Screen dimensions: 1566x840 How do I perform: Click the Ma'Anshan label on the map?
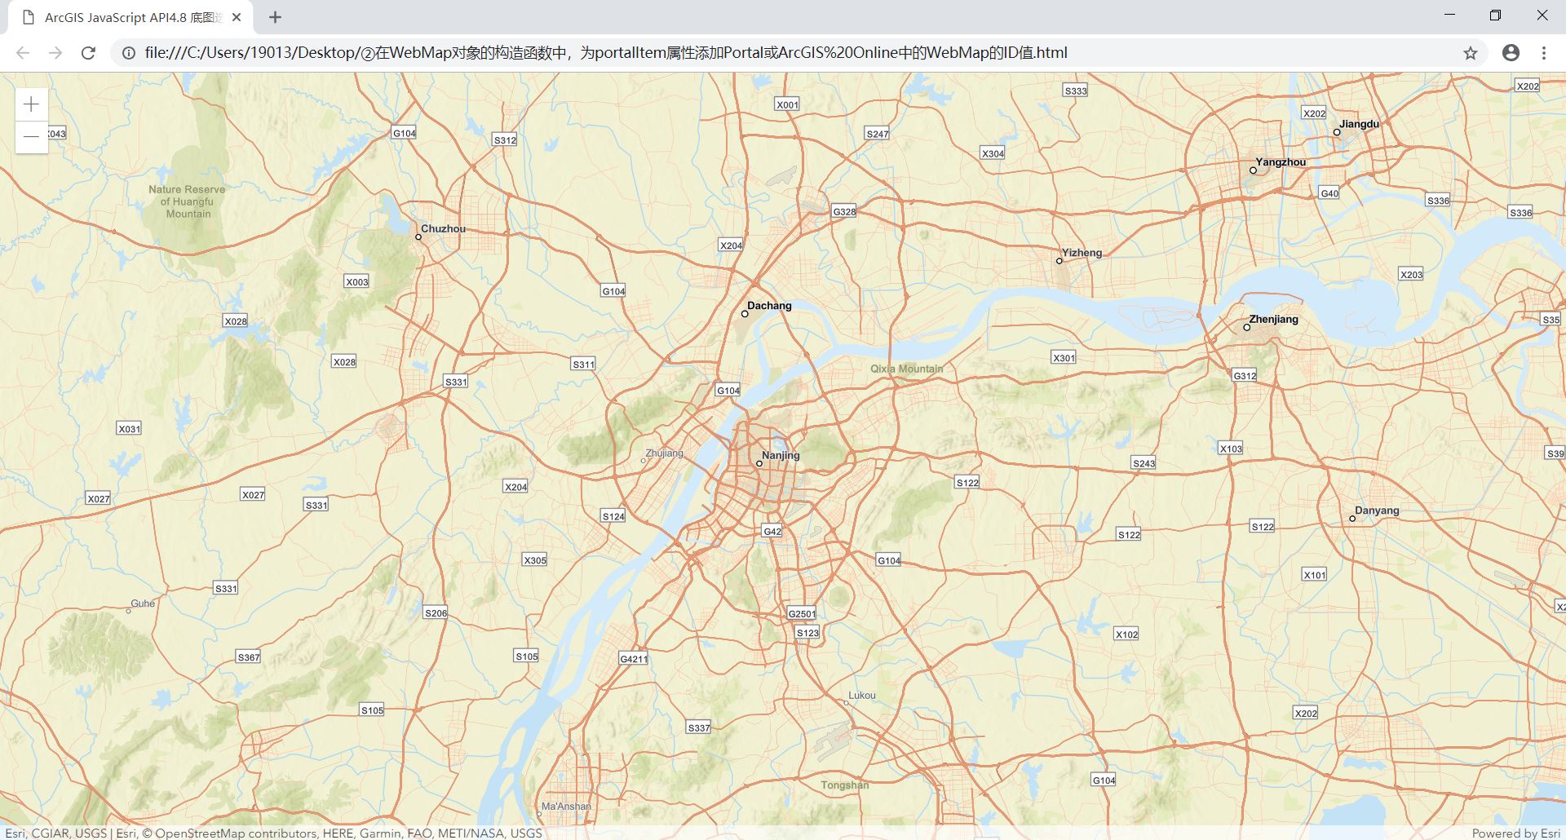pos(566,807)
